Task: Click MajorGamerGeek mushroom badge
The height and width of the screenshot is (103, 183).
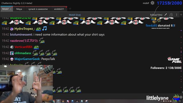Action: pyautogui.click(x=12, y=59)
